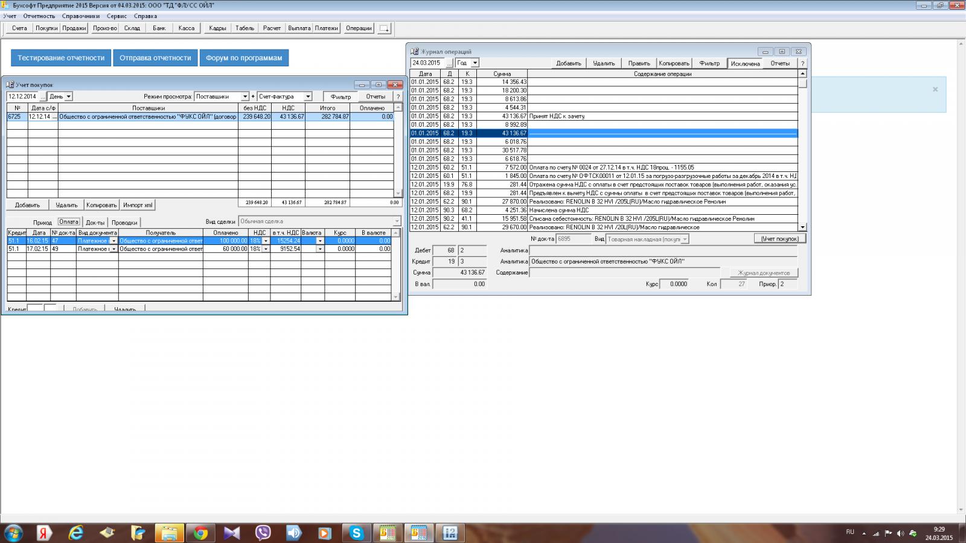Image resolution: width=966 pixels, height=543 pixels.
Task: Open the Счет-фактура dropdown
Action: point(307,97)
